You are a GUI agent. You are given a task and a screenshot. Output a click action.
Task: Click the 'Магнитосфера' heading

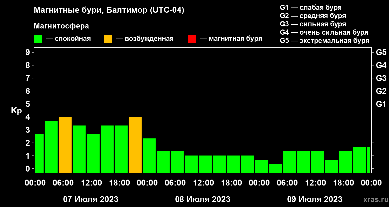(x=61, y=26)
